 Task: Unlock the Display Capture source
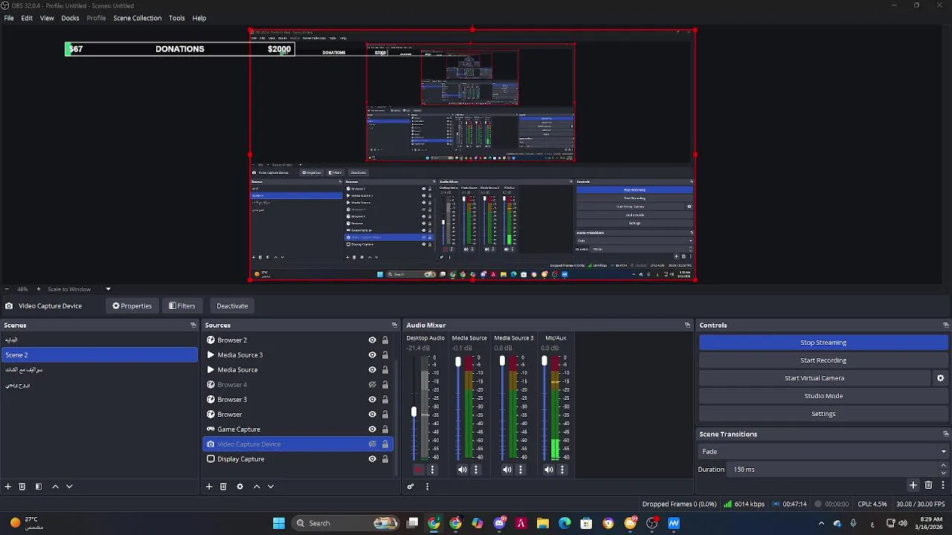385,459
